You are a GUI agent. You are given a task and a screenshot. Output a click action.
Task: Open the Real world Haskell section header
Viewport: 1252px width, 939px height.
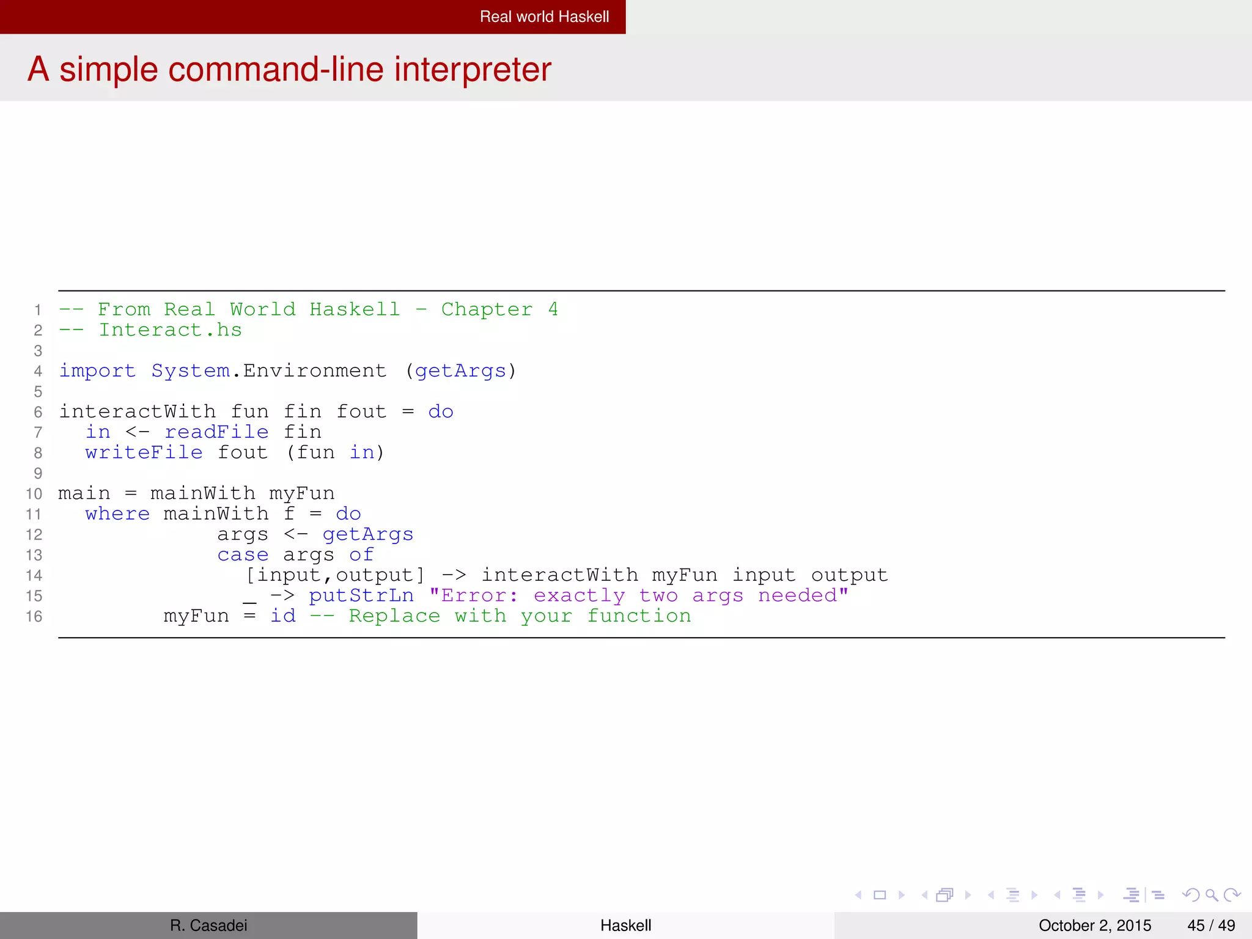(x=544, y=17)
